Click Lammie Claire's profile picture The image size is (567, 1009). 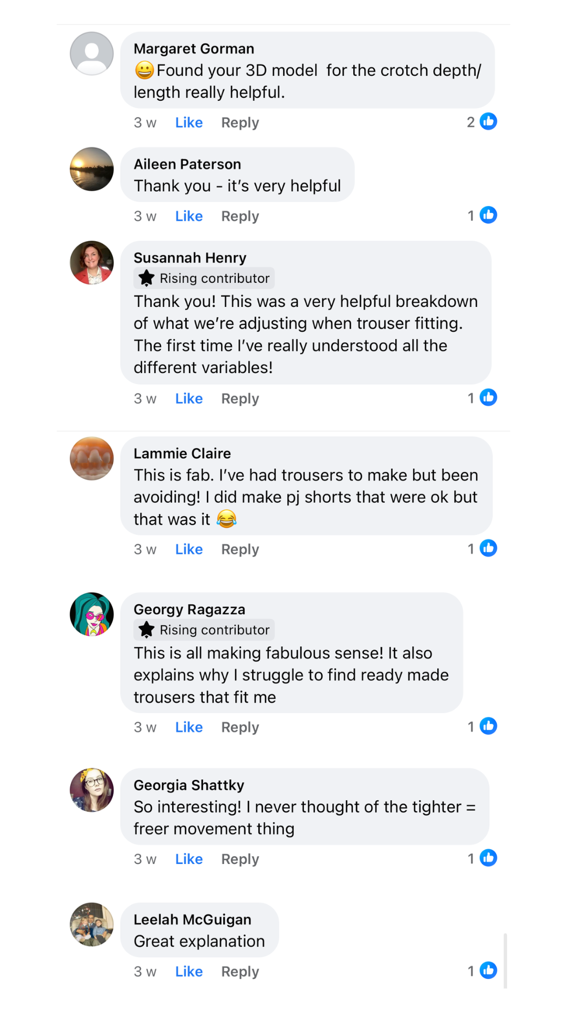point(92,458)
